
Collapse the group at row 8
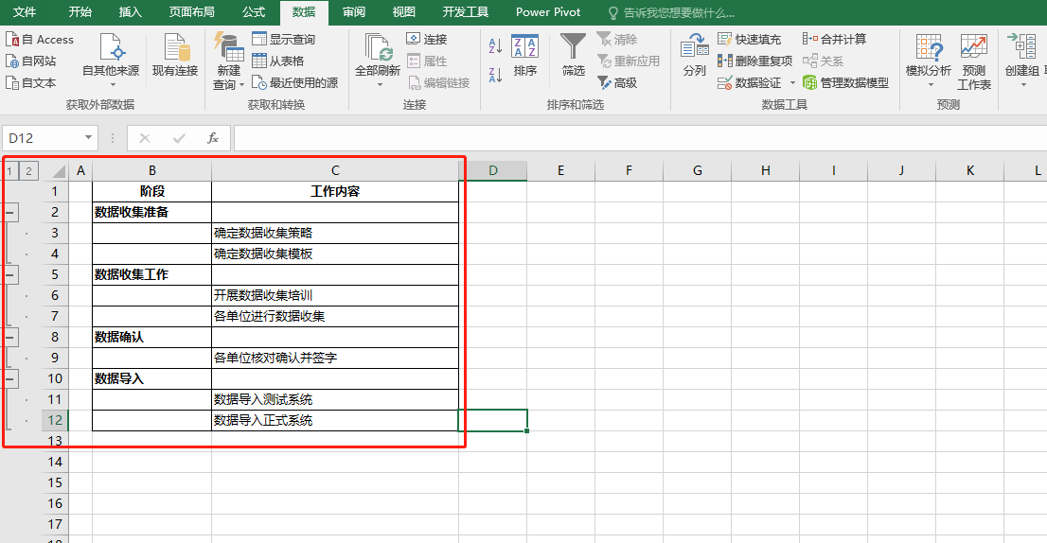coord(10,337)
